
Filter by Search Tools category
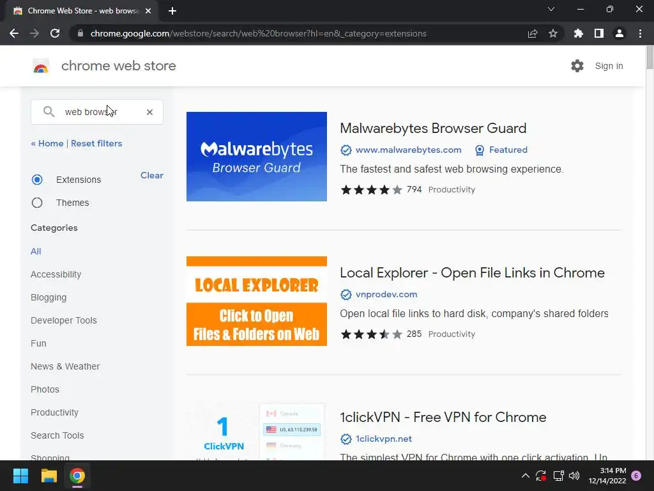click(x=57, y=435)
